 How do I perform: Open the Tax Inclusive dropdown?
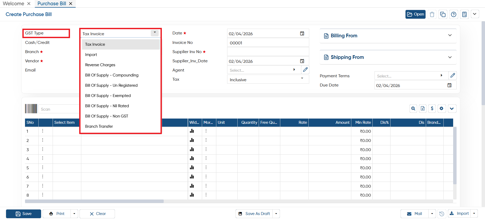[268, 79]
